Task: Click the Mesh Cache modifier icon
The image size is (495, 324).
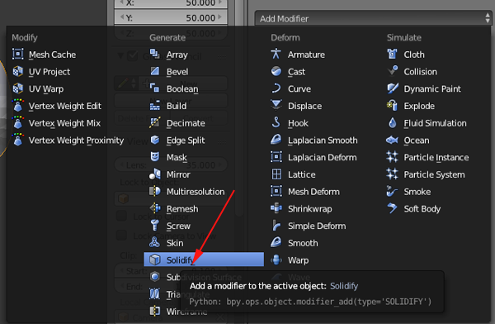Action: (17, 54)
